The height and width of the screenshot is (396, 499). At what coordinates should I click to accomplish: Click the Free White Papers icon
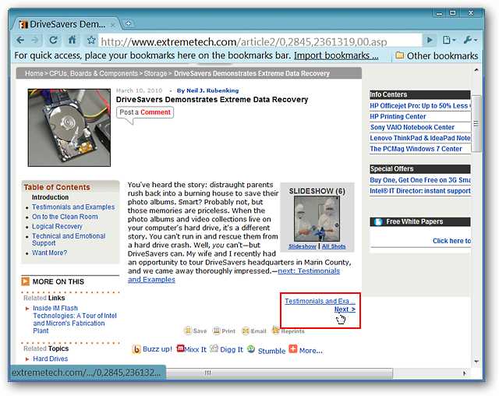[377, 221]
